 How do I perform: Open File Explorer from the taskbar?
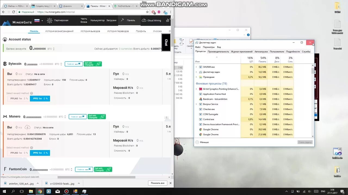pyautogui.click(x=31, y=191)
